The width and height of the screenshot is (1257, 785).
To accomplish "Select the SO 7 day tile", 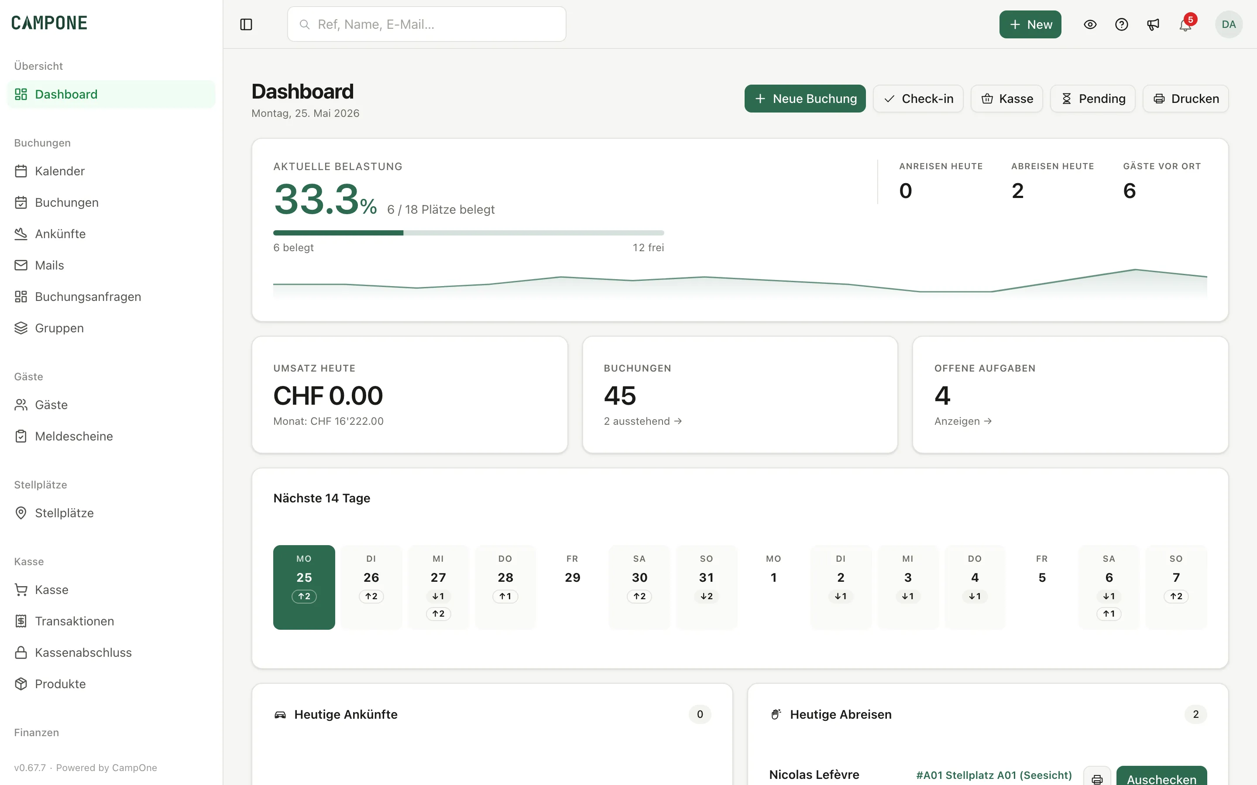I will coord(1176,587).
